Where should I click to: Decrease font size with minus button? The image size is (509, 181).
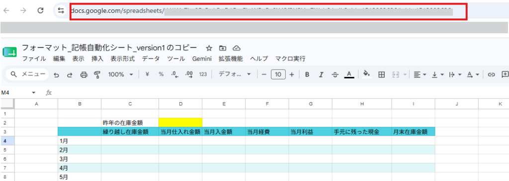click(264, 74)
